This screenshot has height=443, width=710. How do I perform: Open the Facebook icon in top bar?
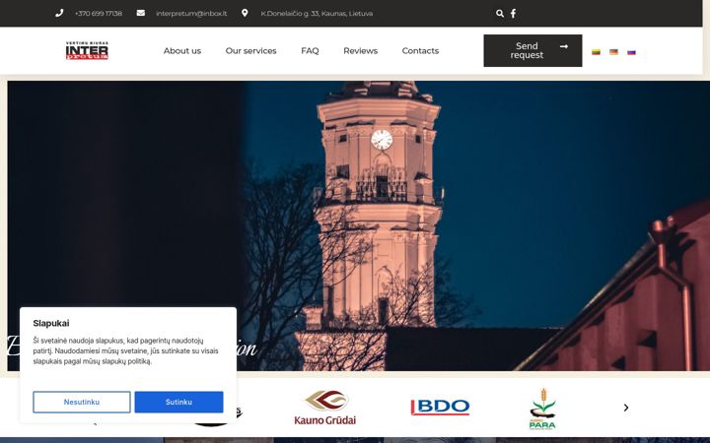click(x=513, y=14)
